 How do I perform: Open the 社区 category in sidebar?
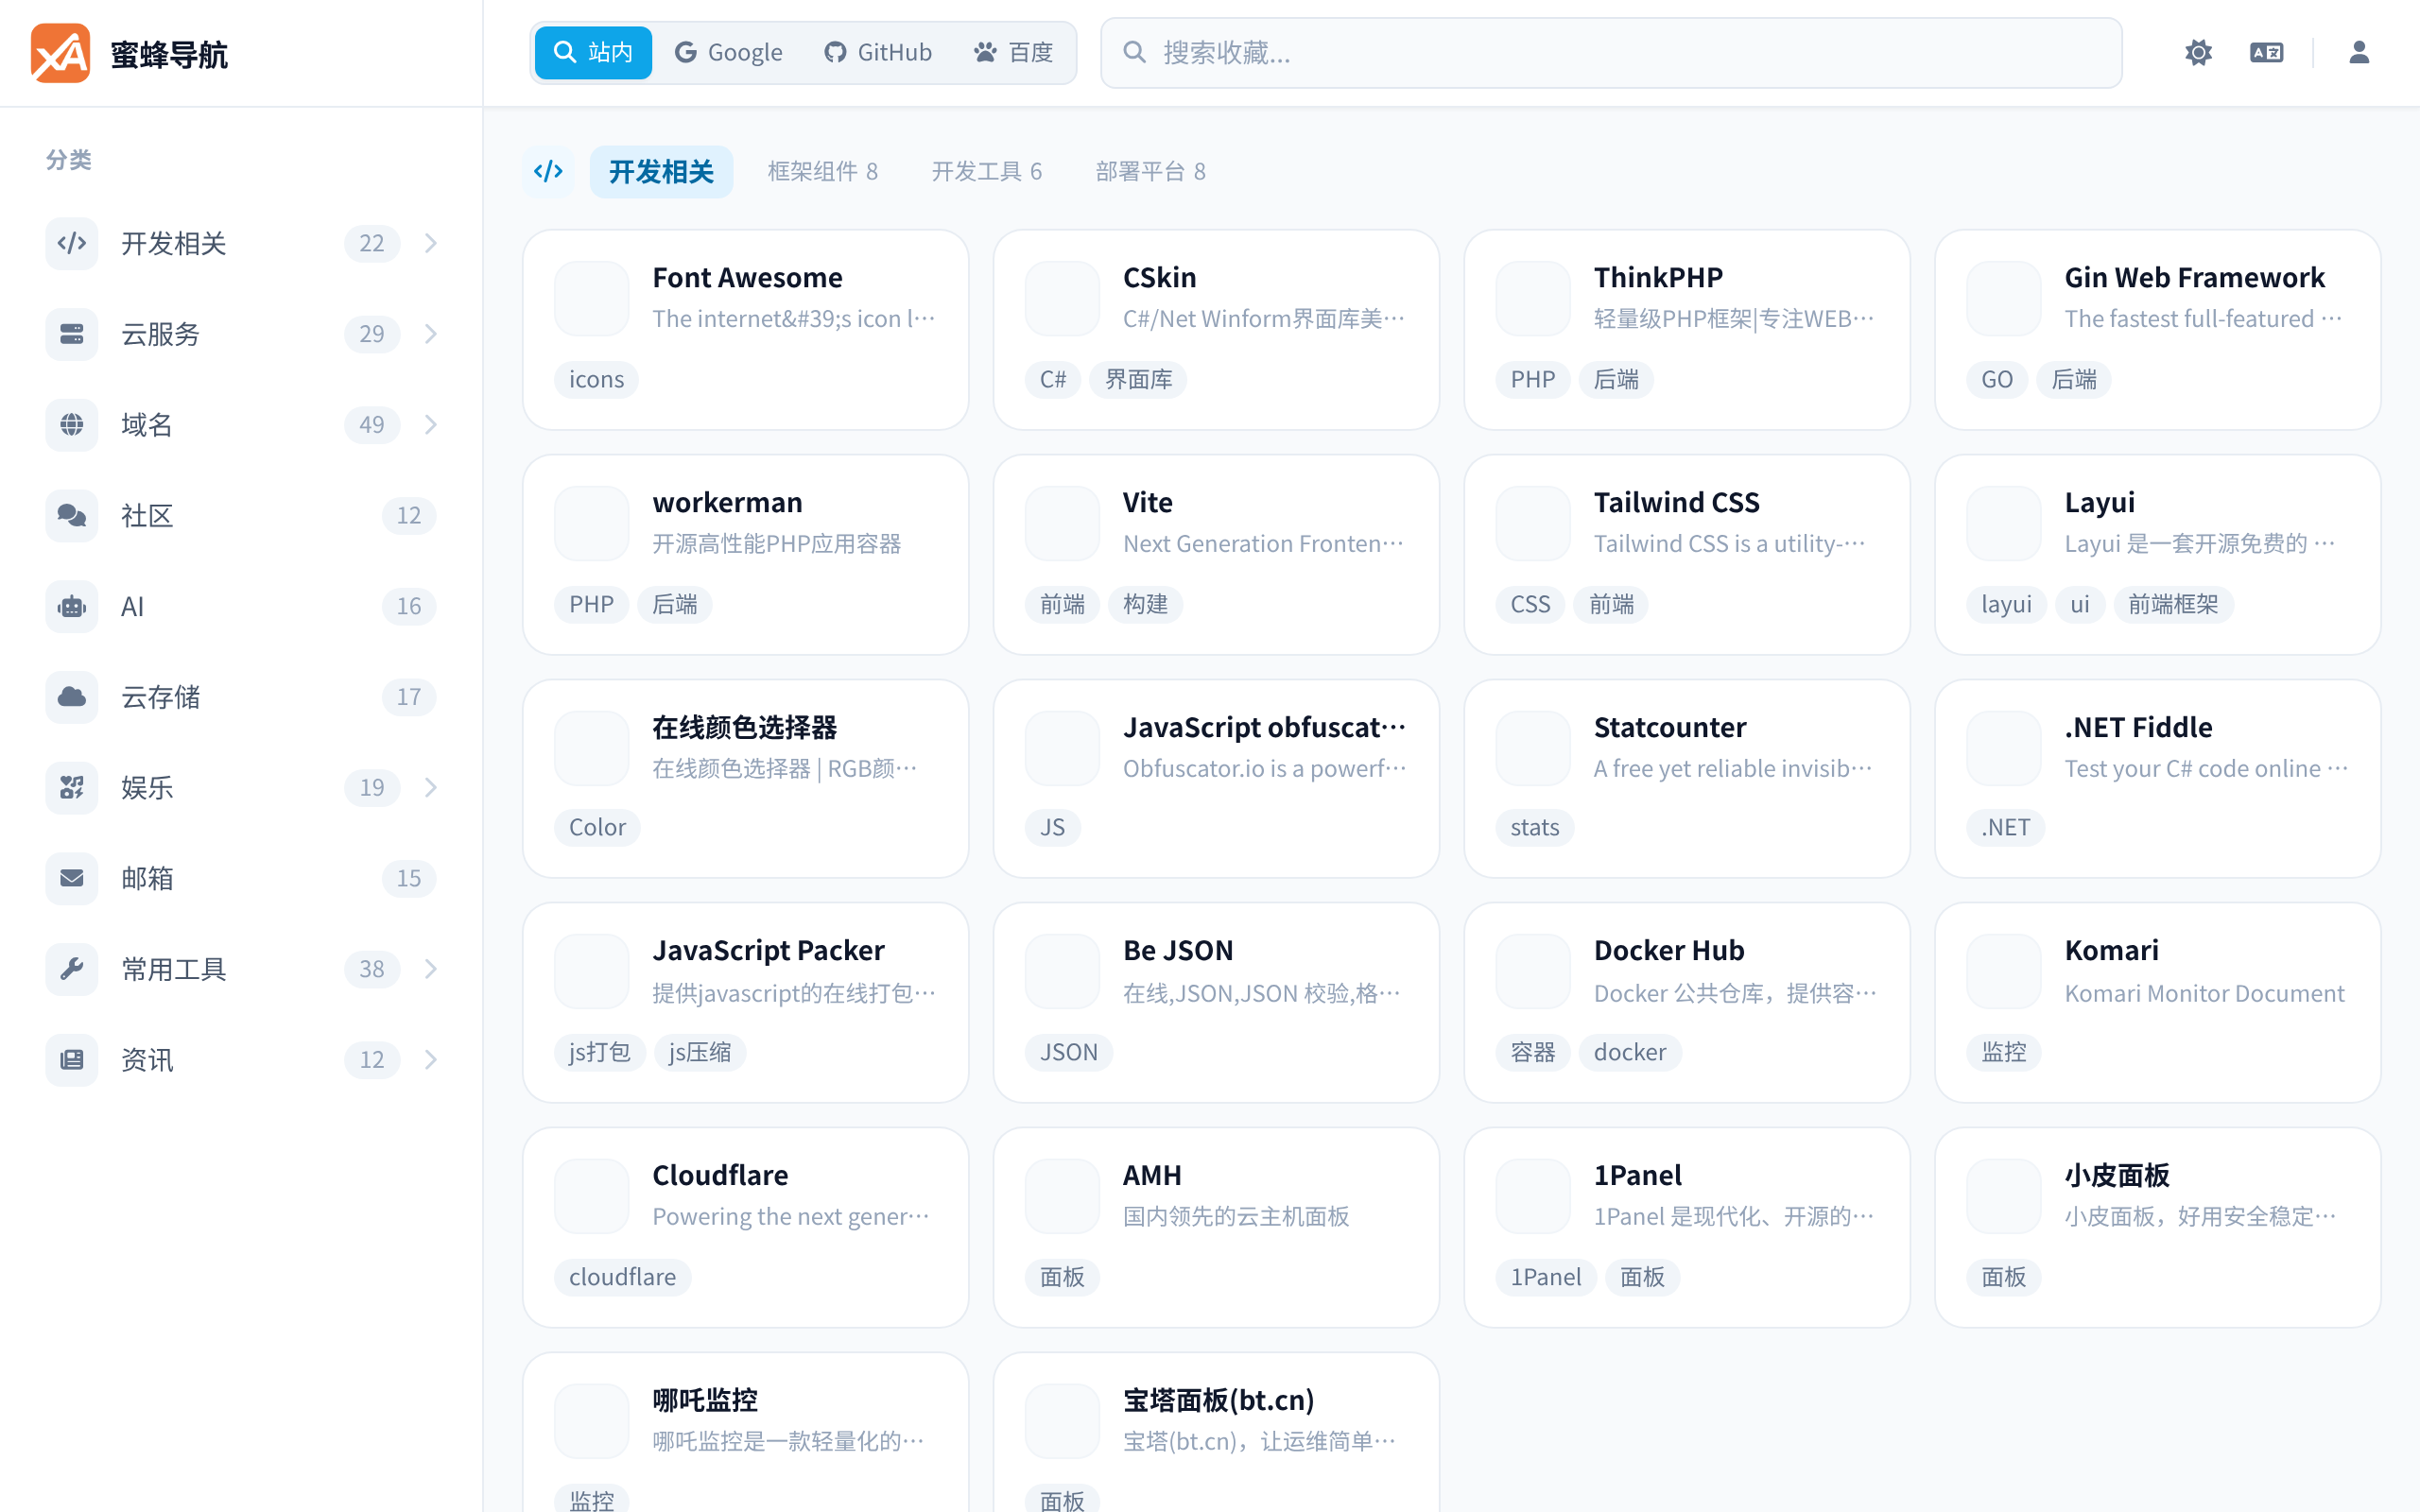(241, 515)
